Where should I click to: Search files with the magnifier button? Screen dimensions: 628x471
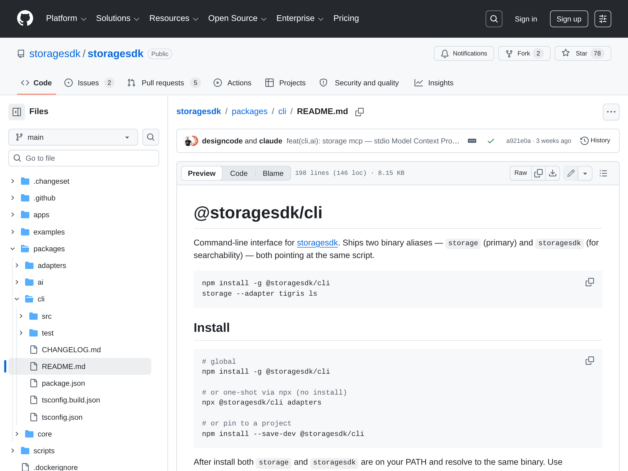coord(150,137)
